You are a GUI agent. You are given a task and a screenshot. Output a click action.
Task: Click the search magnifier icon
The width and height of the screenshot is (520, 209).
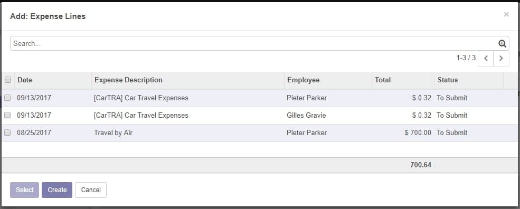pos(502,44)
